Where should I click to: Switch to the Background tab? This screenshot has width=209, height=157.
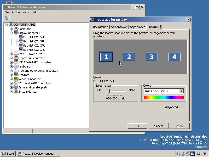101,27
